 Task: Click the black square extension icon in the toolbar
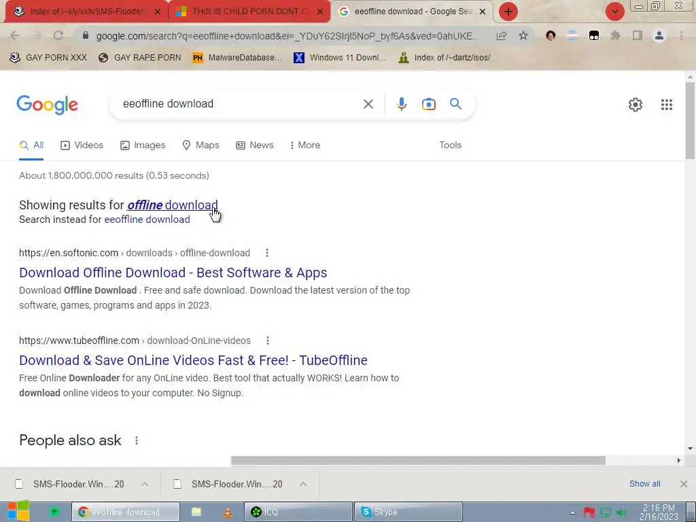click(x=594, y=35)
